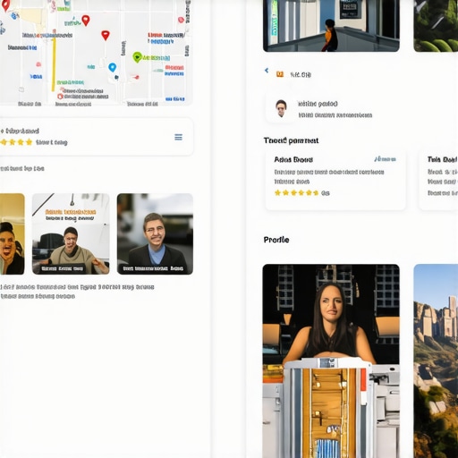Click the green map pin marker
Image resolution: width=458 pixels, height=458 pixels.
click(x=137, y=57)
